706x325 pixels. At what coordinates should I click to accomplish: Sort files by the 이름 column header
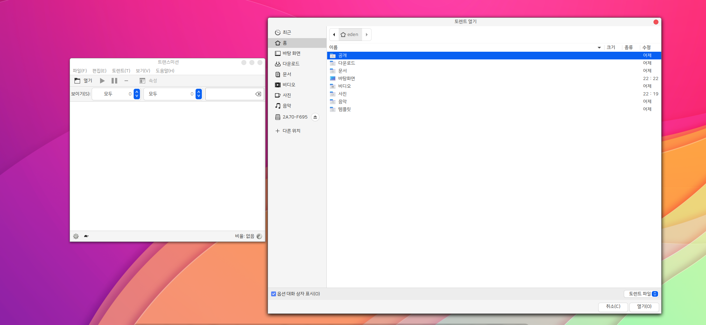tap(333, 48)
